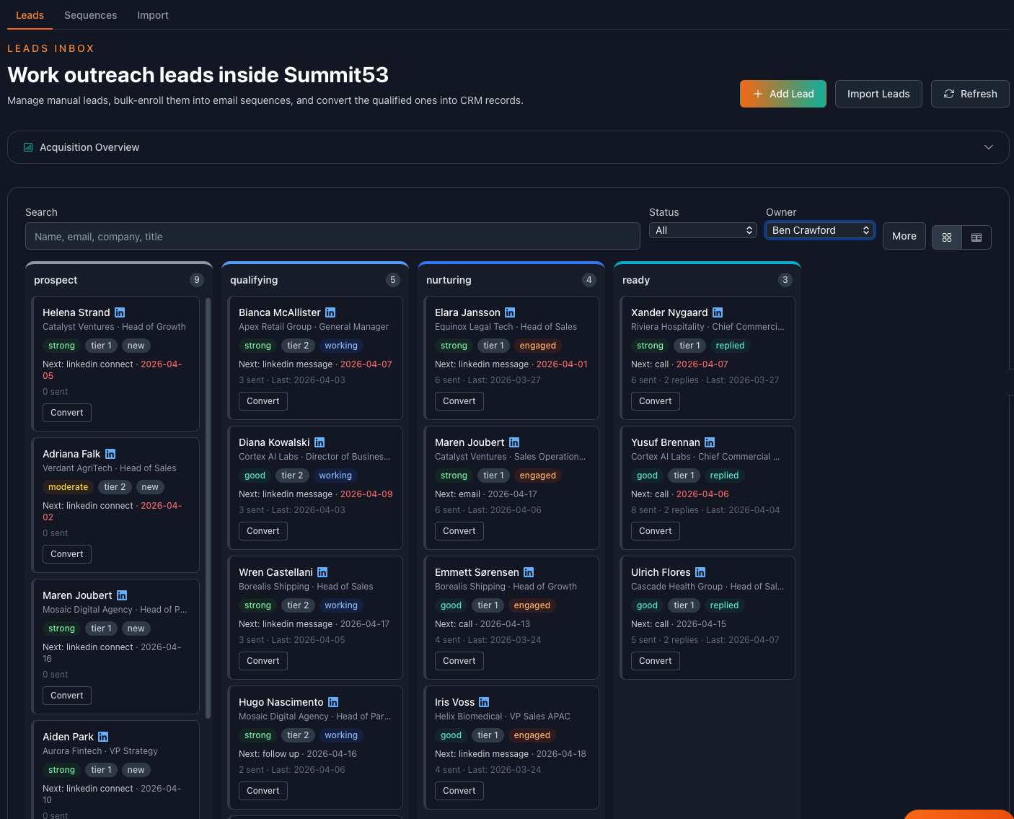Convert the Yusuf Brennan lead
Viewport: 1014px width, 819px height.
655,531
